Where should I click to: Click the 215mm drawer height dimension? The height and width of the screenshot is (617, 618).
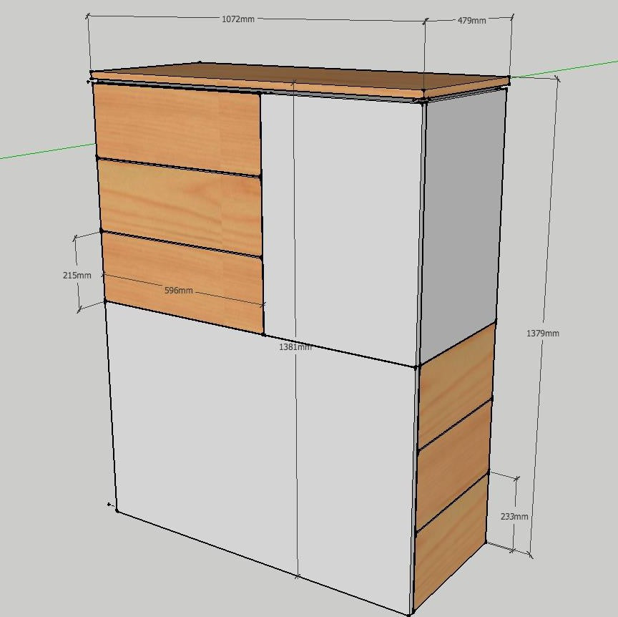coord(77,276)
